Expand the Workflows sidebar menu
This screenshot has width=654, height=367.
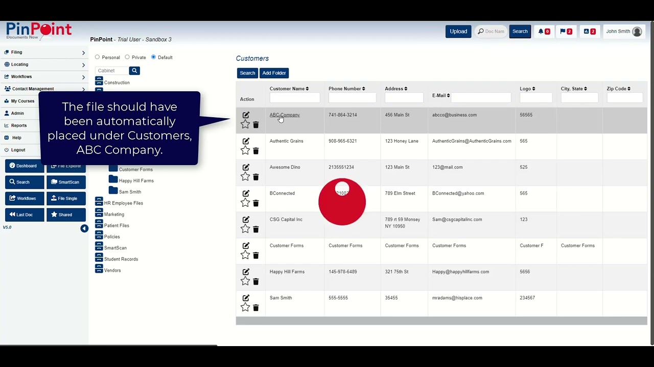[44, 76]
